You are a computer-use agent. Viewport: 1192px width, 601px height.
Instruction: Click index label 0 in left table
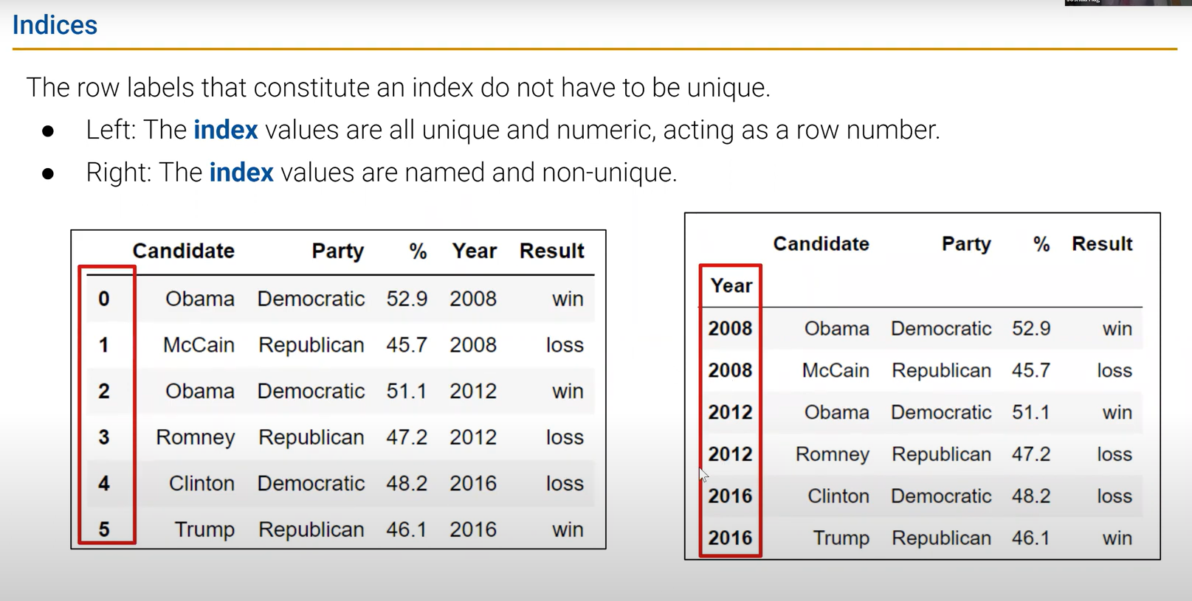click(x=104, y=299)
